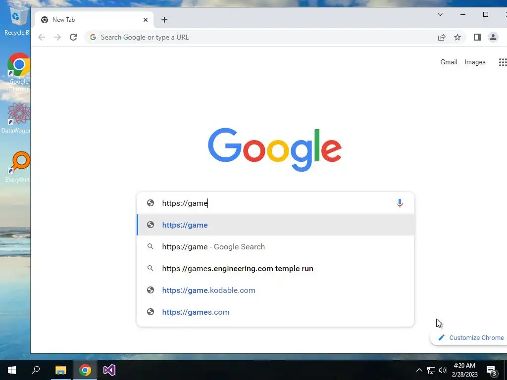Screen dimensions: 507x380
Task: Choose 'https://game - Google Search' suggestion
Action: (276, 246)
